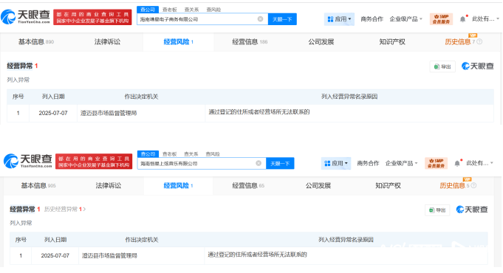Open SVIP 会员服务 on the 音乐 page
503x273 pixels.
[436, 163]
